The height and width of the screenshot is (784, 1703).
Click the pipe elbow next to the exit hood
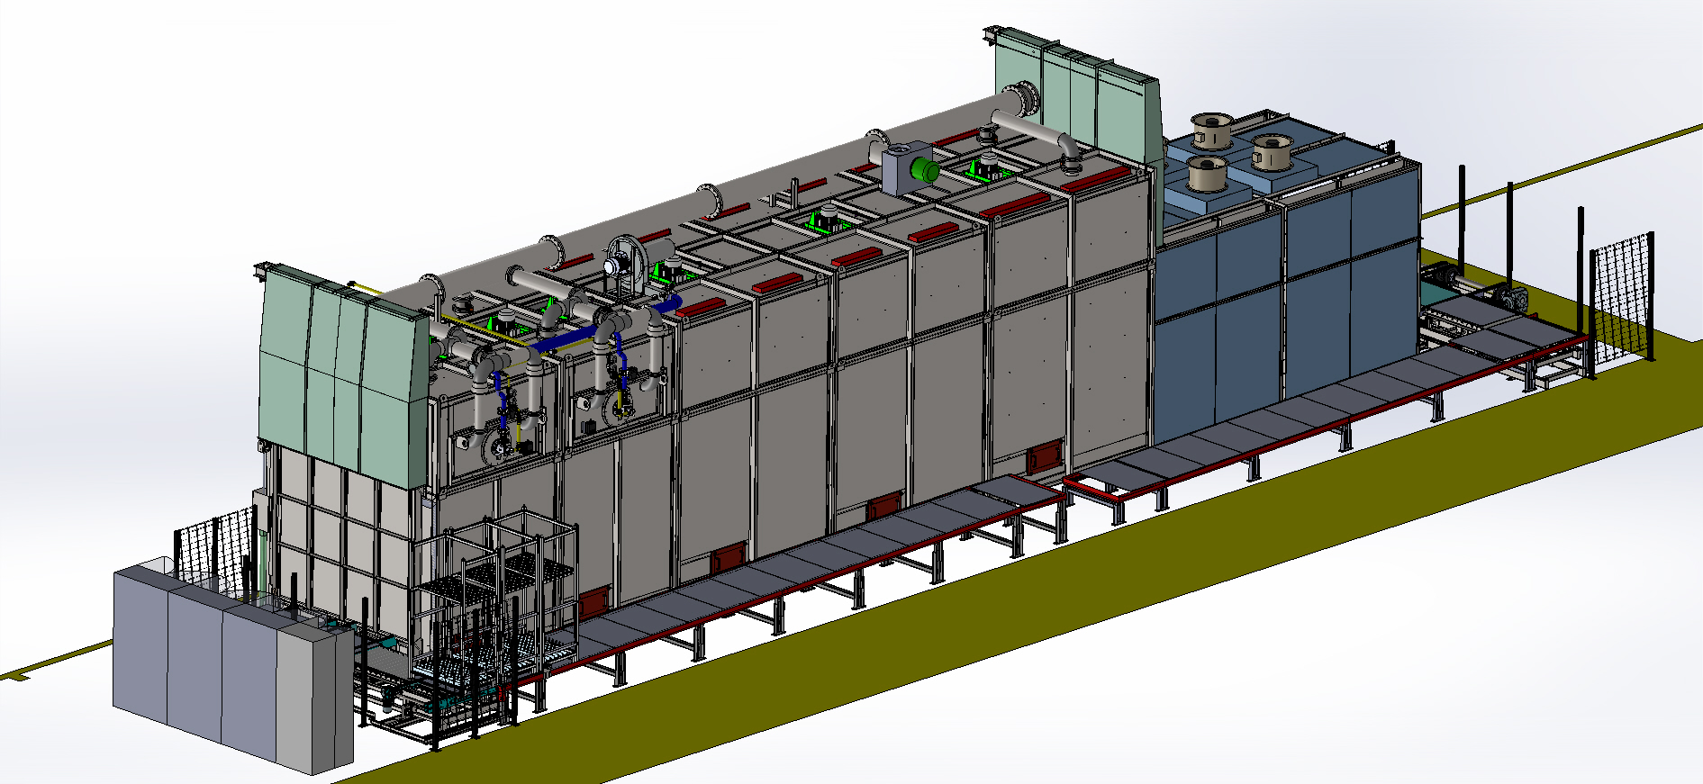pos(1066,144)
